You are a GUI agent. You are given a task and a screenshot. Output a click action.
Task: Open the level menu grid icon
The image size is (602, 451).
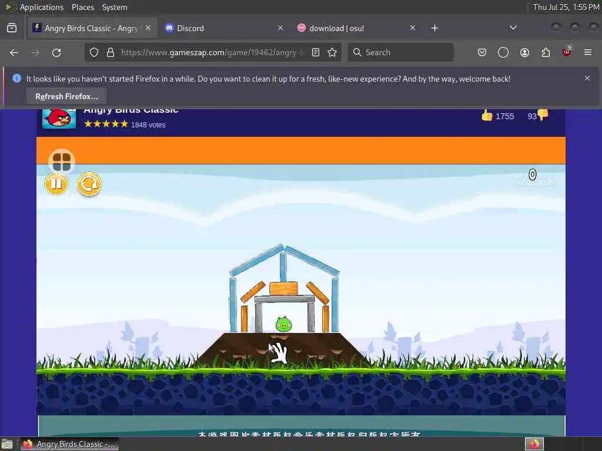(x=61, y=161)
